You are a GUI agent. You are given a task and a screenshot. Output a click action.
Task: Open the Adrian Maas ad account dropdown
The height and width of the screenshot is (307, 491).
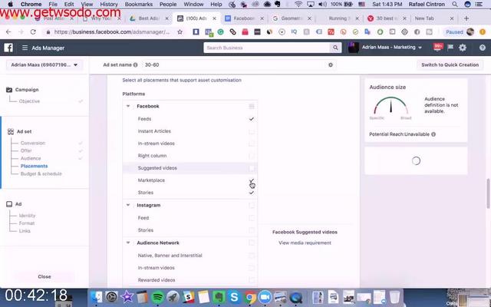(x=44, y=64)
